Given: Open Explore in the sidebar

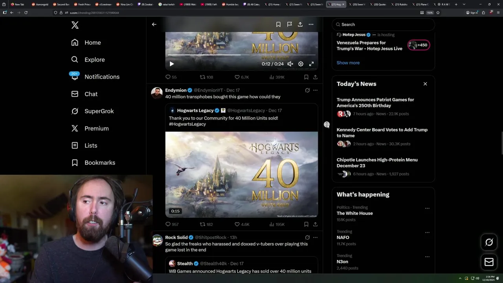Looking at the screenshot, I should [x=88, y=60].
